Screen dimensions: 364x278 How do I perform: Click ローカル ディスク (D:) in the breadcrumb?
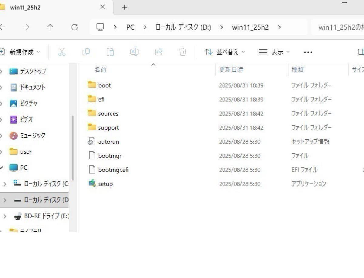[183, 27]
